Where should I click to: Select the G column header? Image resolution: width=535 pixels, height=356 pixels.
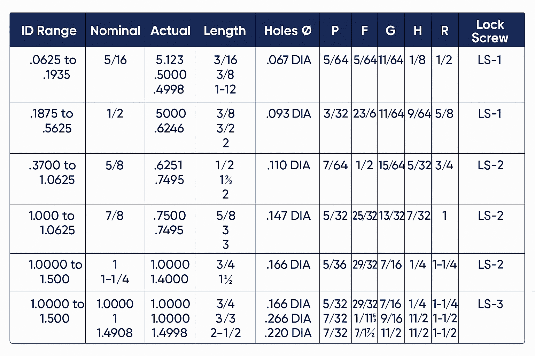(390, 31)
